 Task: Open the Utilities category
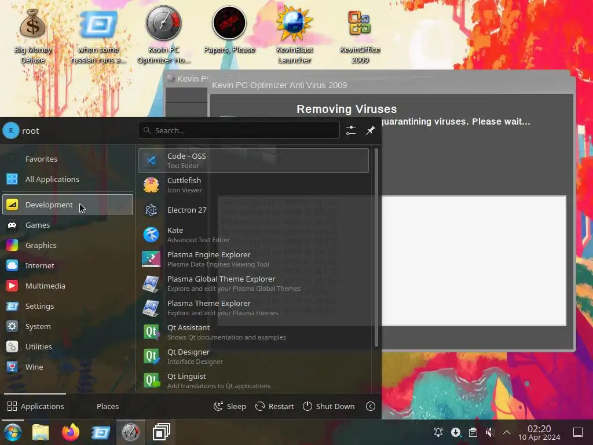(x=68, y=346)
